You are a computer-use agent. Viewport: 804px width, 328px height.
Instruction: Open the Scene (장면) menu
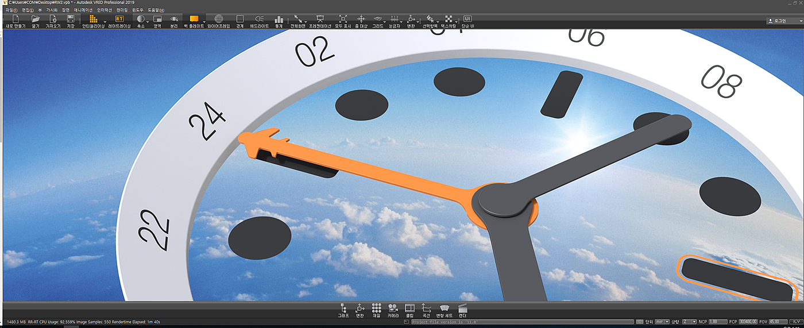(66, 10)
